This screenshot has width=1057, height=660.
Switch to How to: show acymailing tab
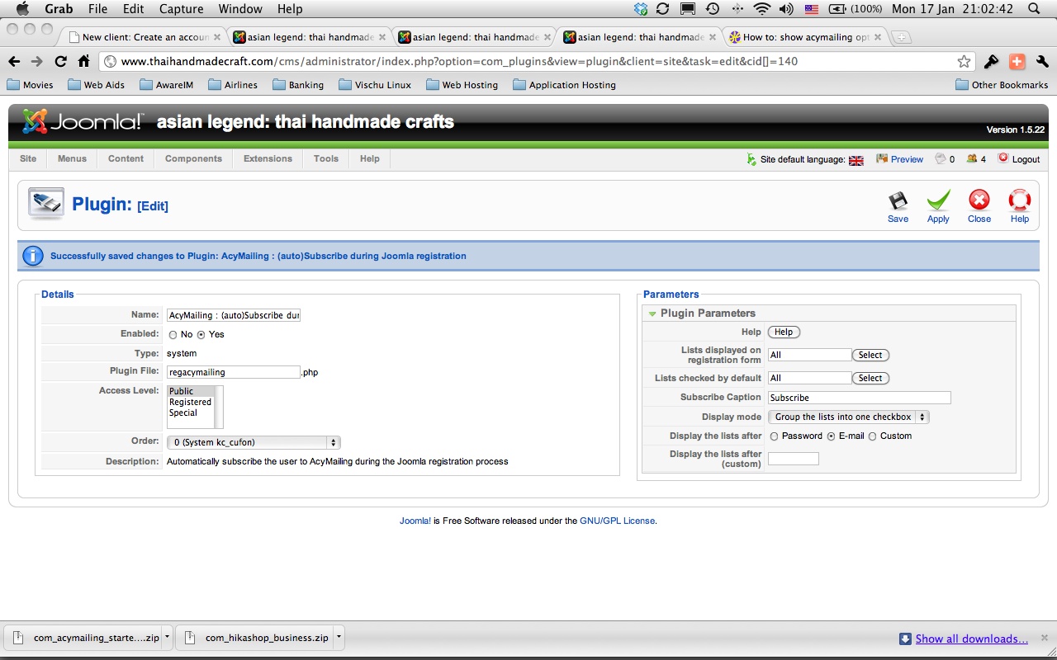(x=803, y=37)
